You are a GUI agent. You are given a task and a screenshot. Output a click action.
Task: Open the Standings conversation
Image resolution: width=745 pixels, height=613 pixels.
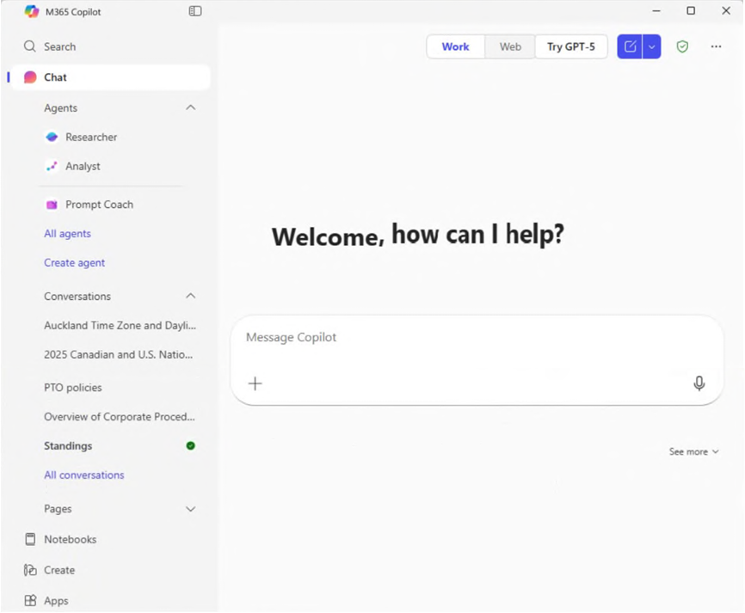point(68,446)
